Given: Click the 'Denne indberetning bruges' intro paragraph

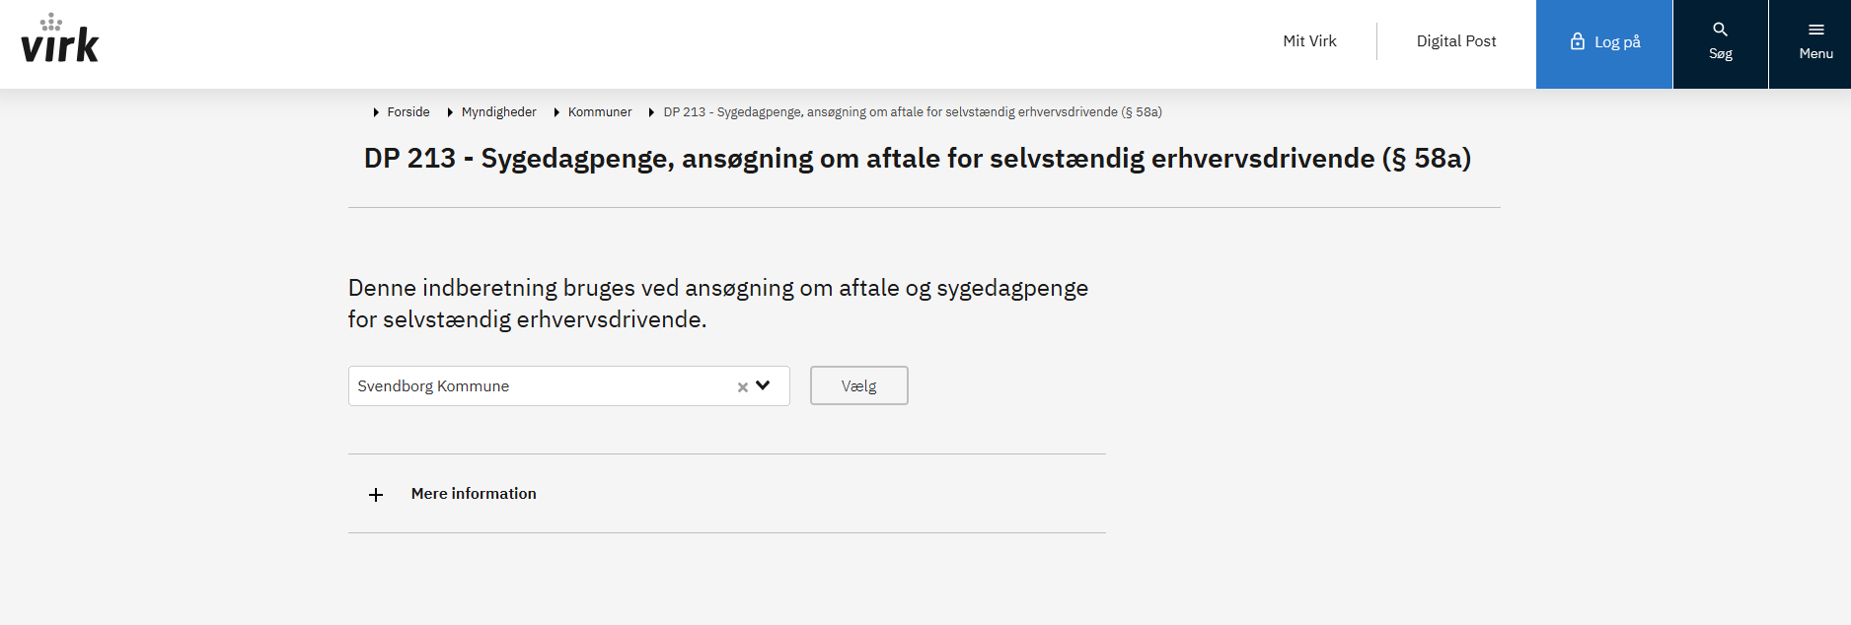Looking at the screenshot, I should 718,304.
